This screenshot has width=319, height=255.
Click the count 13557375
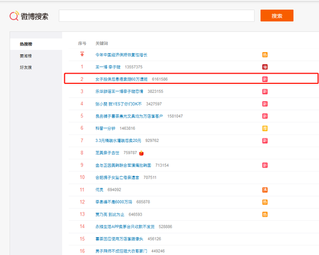[x=133, y=67]
